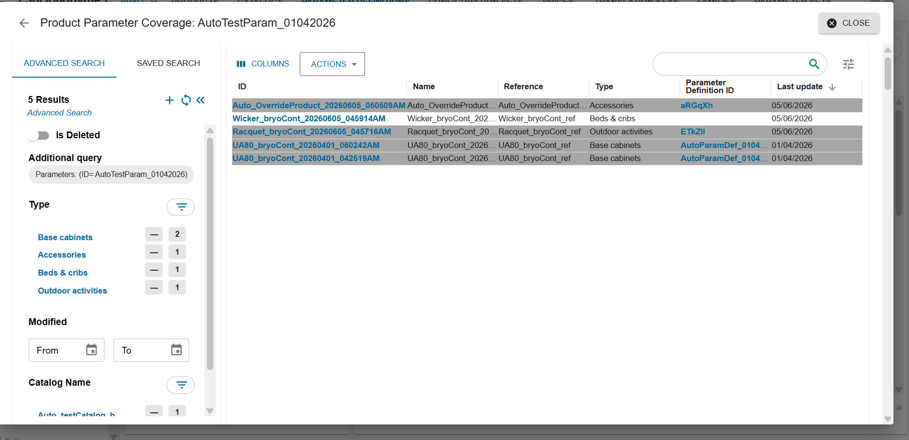Open UA80_bryoCont_20260401_042519AM product link

pos(306,158)
